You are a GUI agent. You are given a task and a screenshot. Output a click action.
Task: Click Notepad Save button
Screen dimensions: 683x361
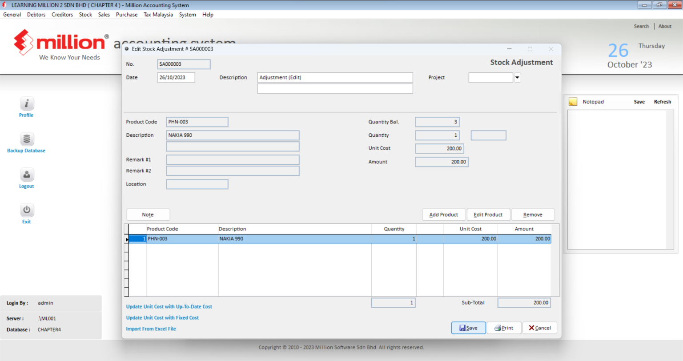pyautogui.click(x=639, y=102)
